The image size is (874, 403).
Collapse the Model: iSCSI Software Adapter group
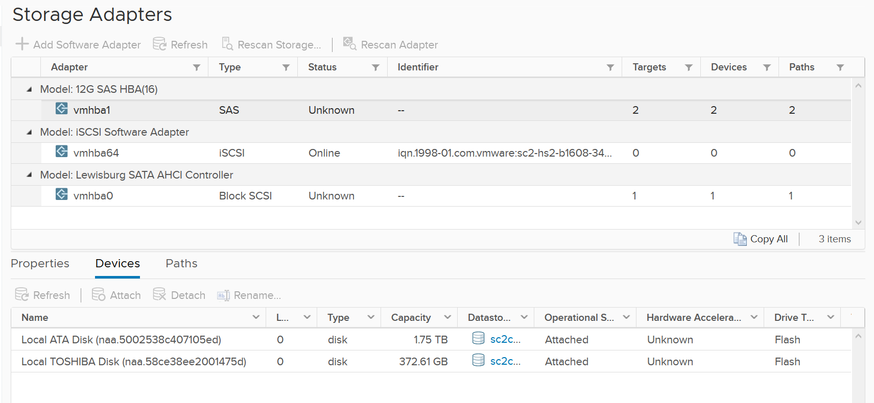(29, 132)
